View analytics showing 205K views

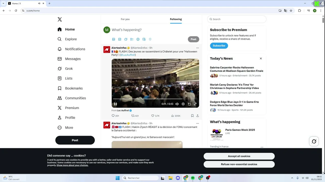[176, 116]
